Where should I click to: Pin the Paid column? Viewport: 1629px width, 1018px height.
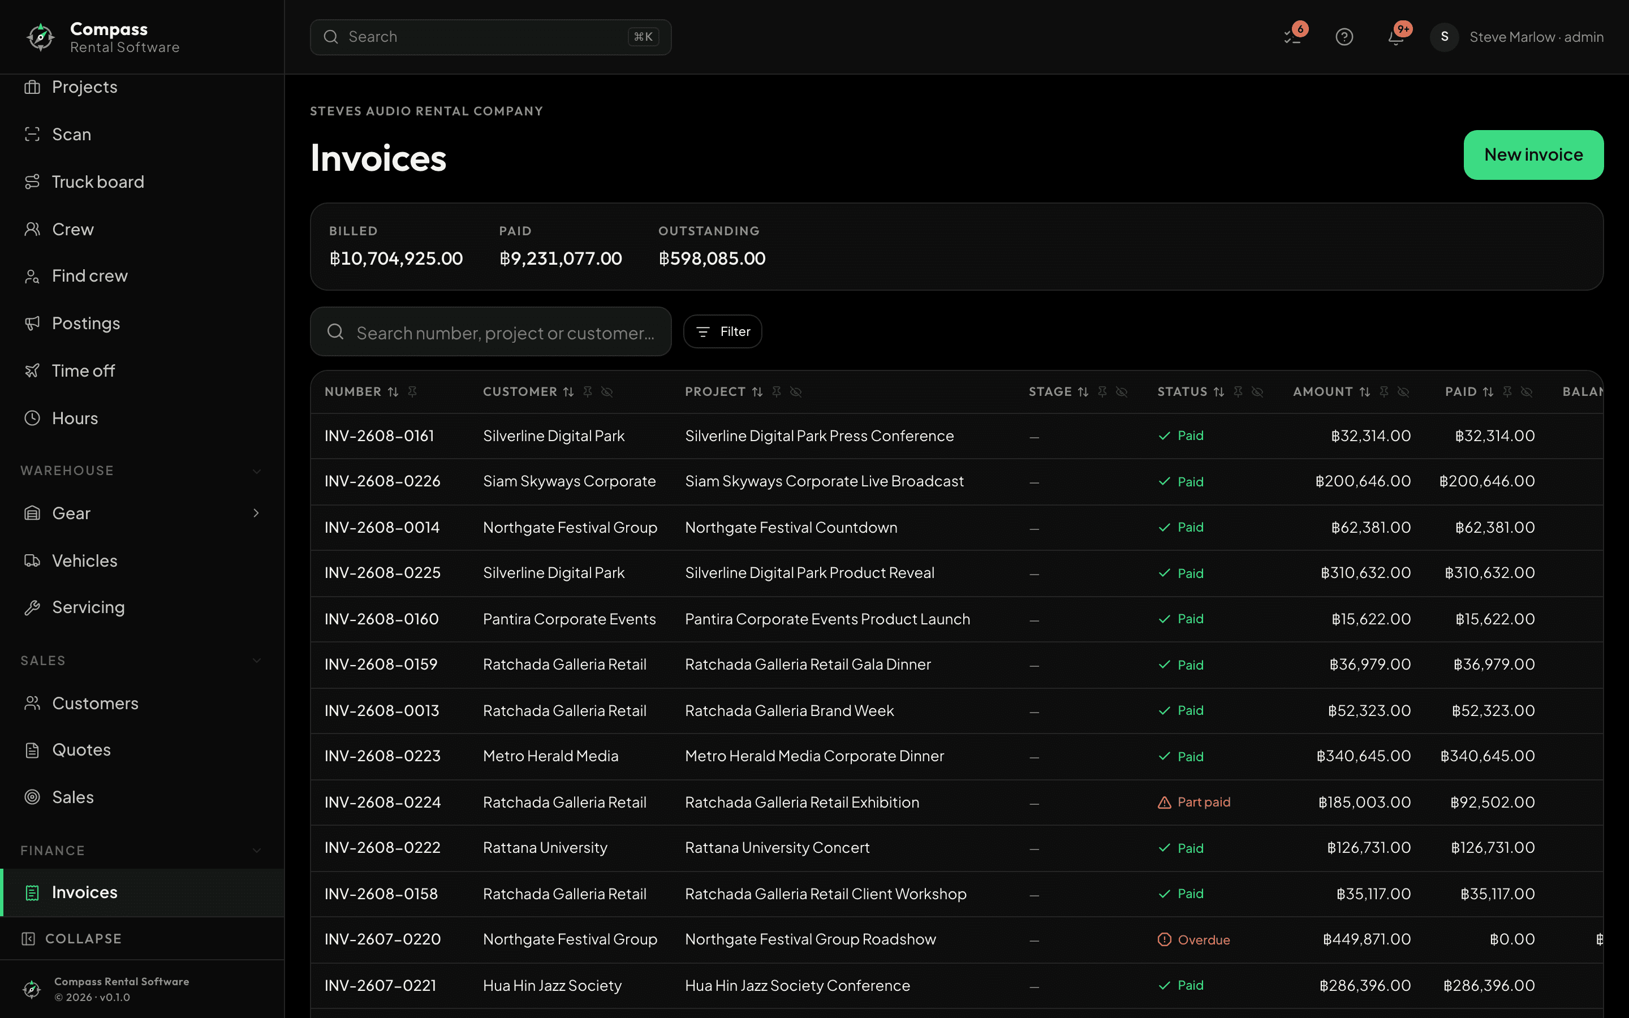click(x=1507, y=392)
